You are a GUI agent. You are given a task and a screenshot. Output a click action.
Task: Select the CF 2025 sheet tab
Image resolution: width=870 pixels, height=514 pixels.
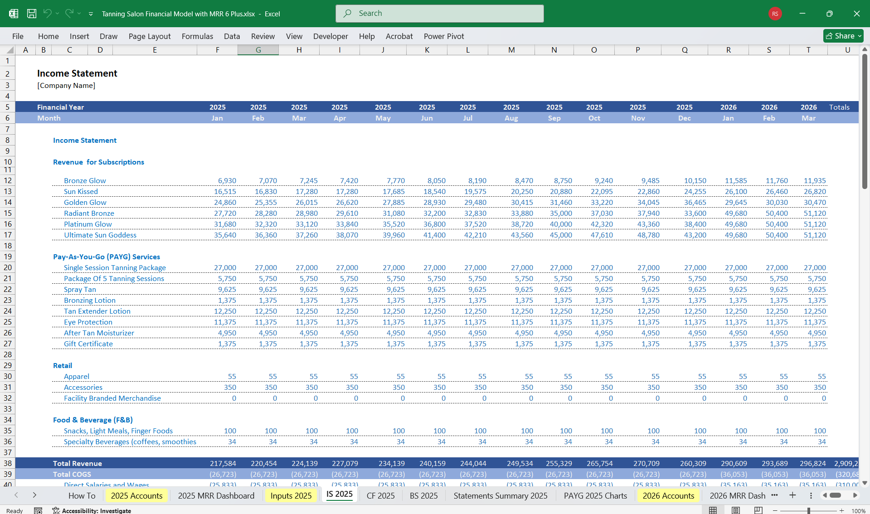(x=380, y=495)
